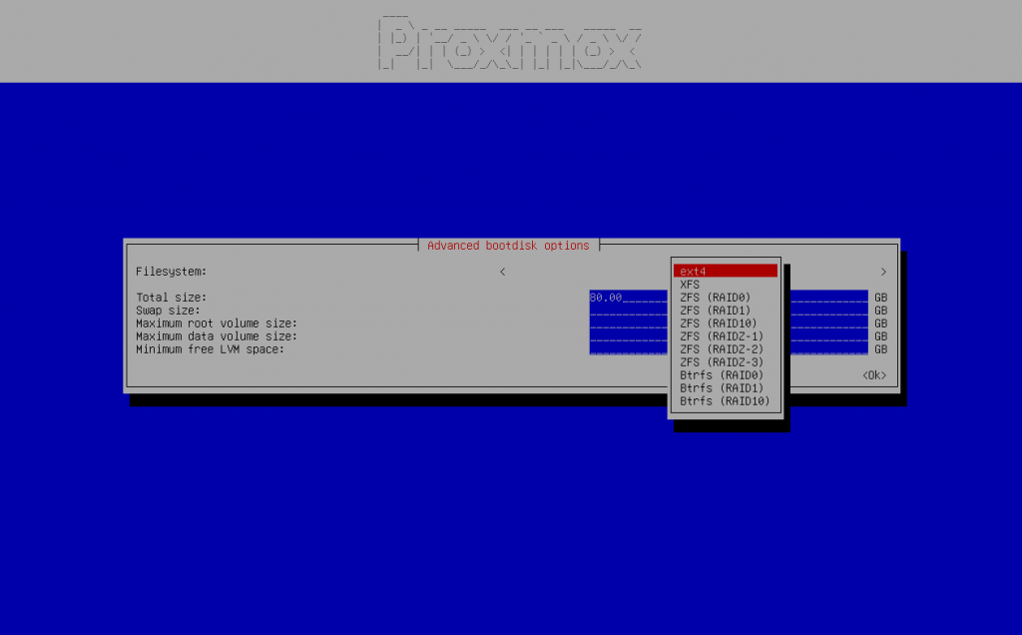Click the Maximum root volume size: label
This screenshot has width=1022, height=635.
pyautogui.click(x=217, y=323)
